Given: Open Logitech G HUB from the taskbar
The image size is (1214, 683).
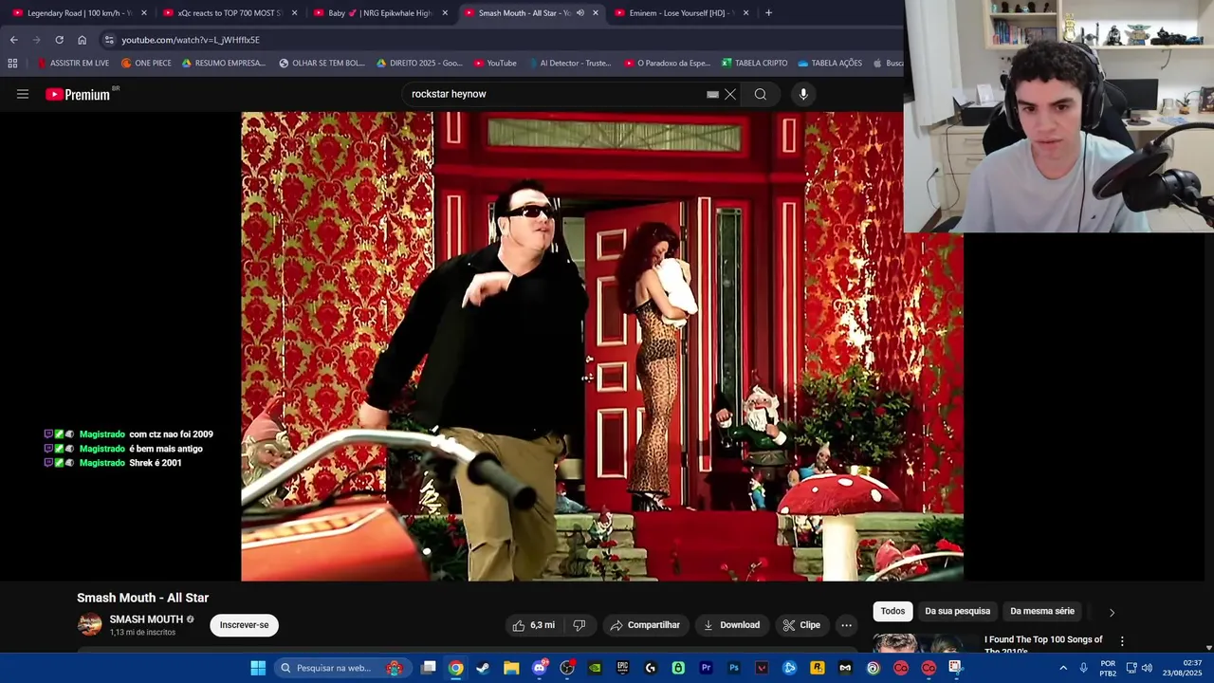Looking at the screenshot, I should (x=651, y=668).
